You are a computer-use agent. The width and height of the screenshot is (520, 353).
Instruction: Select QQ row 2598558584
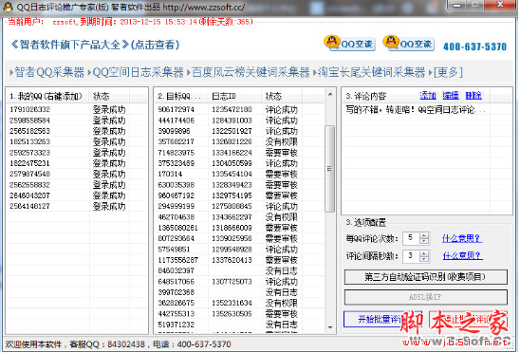click(x=77, y=121)
